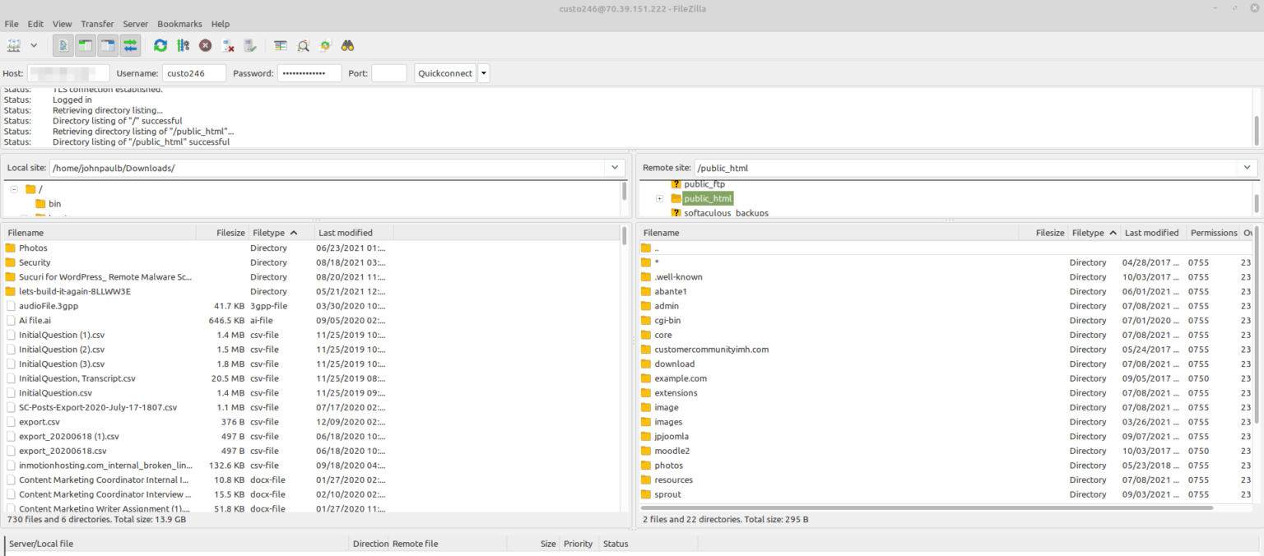Viewport: 1264px width, 556px height.
Task: Open the remote site path dropdown
Action: point(1248,167)
